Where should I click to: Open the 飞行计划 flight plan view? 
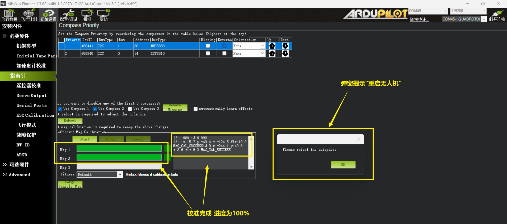tap(29, 15)
